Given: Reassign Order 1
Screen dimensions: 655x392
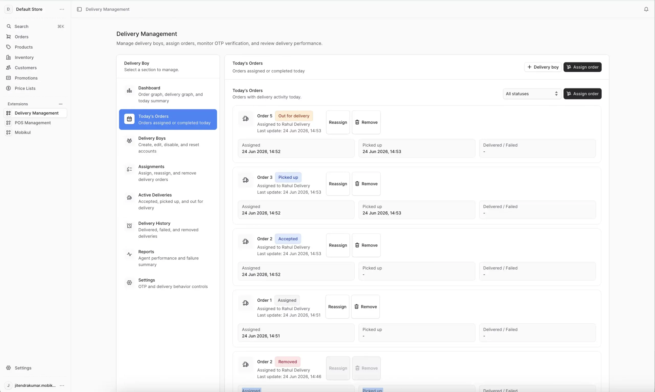Looking at the screenshot, I should pyautogui.click(x=337, y=307).
